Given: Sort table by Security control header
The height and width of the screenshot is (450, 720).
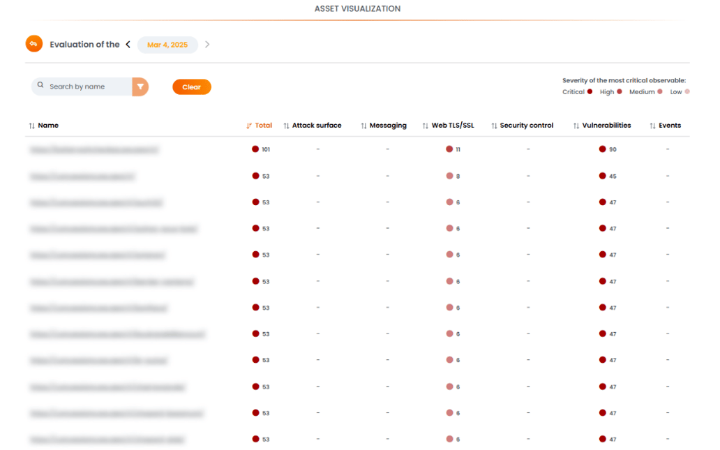Looking at the screenshot, I should point(526,126).
